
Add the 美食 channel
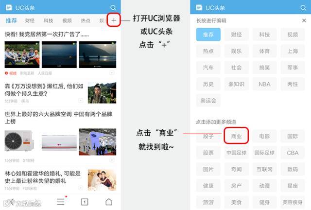(x=237, y=202)
